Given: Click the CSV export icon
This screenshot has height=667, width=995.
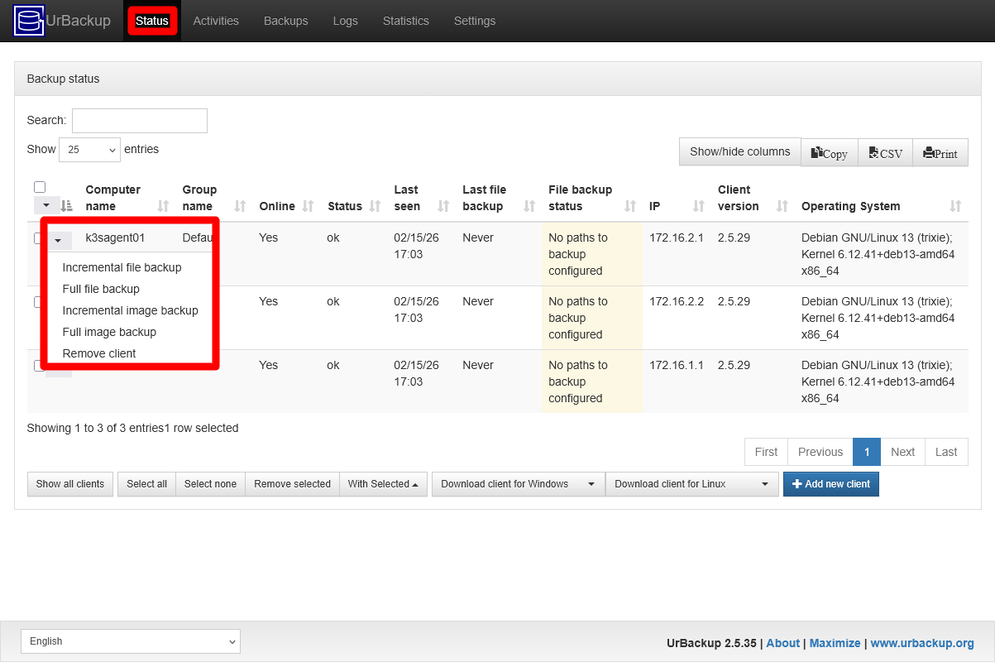Looking at the screenshot, I should 876,152.
